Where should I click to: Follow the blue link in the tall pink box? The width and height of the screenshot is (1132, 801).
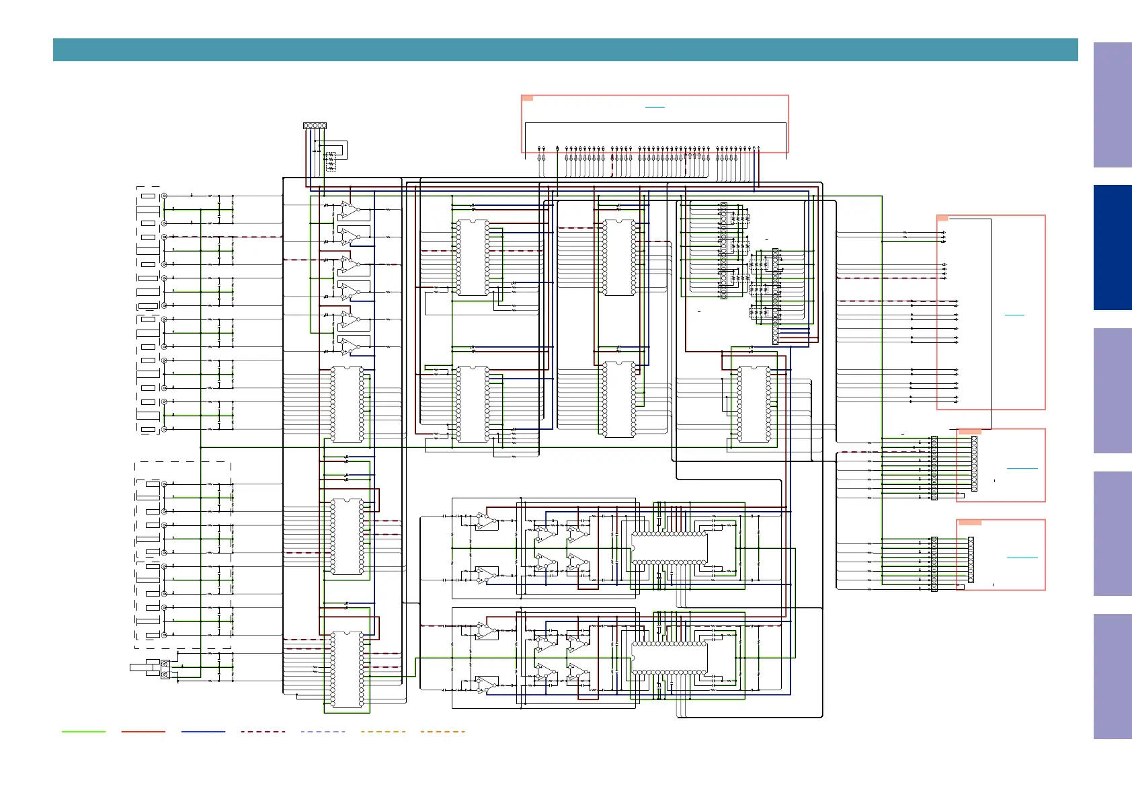point(1014,315)
